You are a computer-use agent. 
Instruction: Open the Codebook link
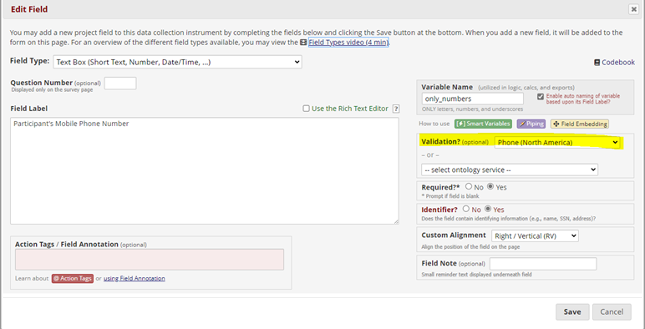614,63
